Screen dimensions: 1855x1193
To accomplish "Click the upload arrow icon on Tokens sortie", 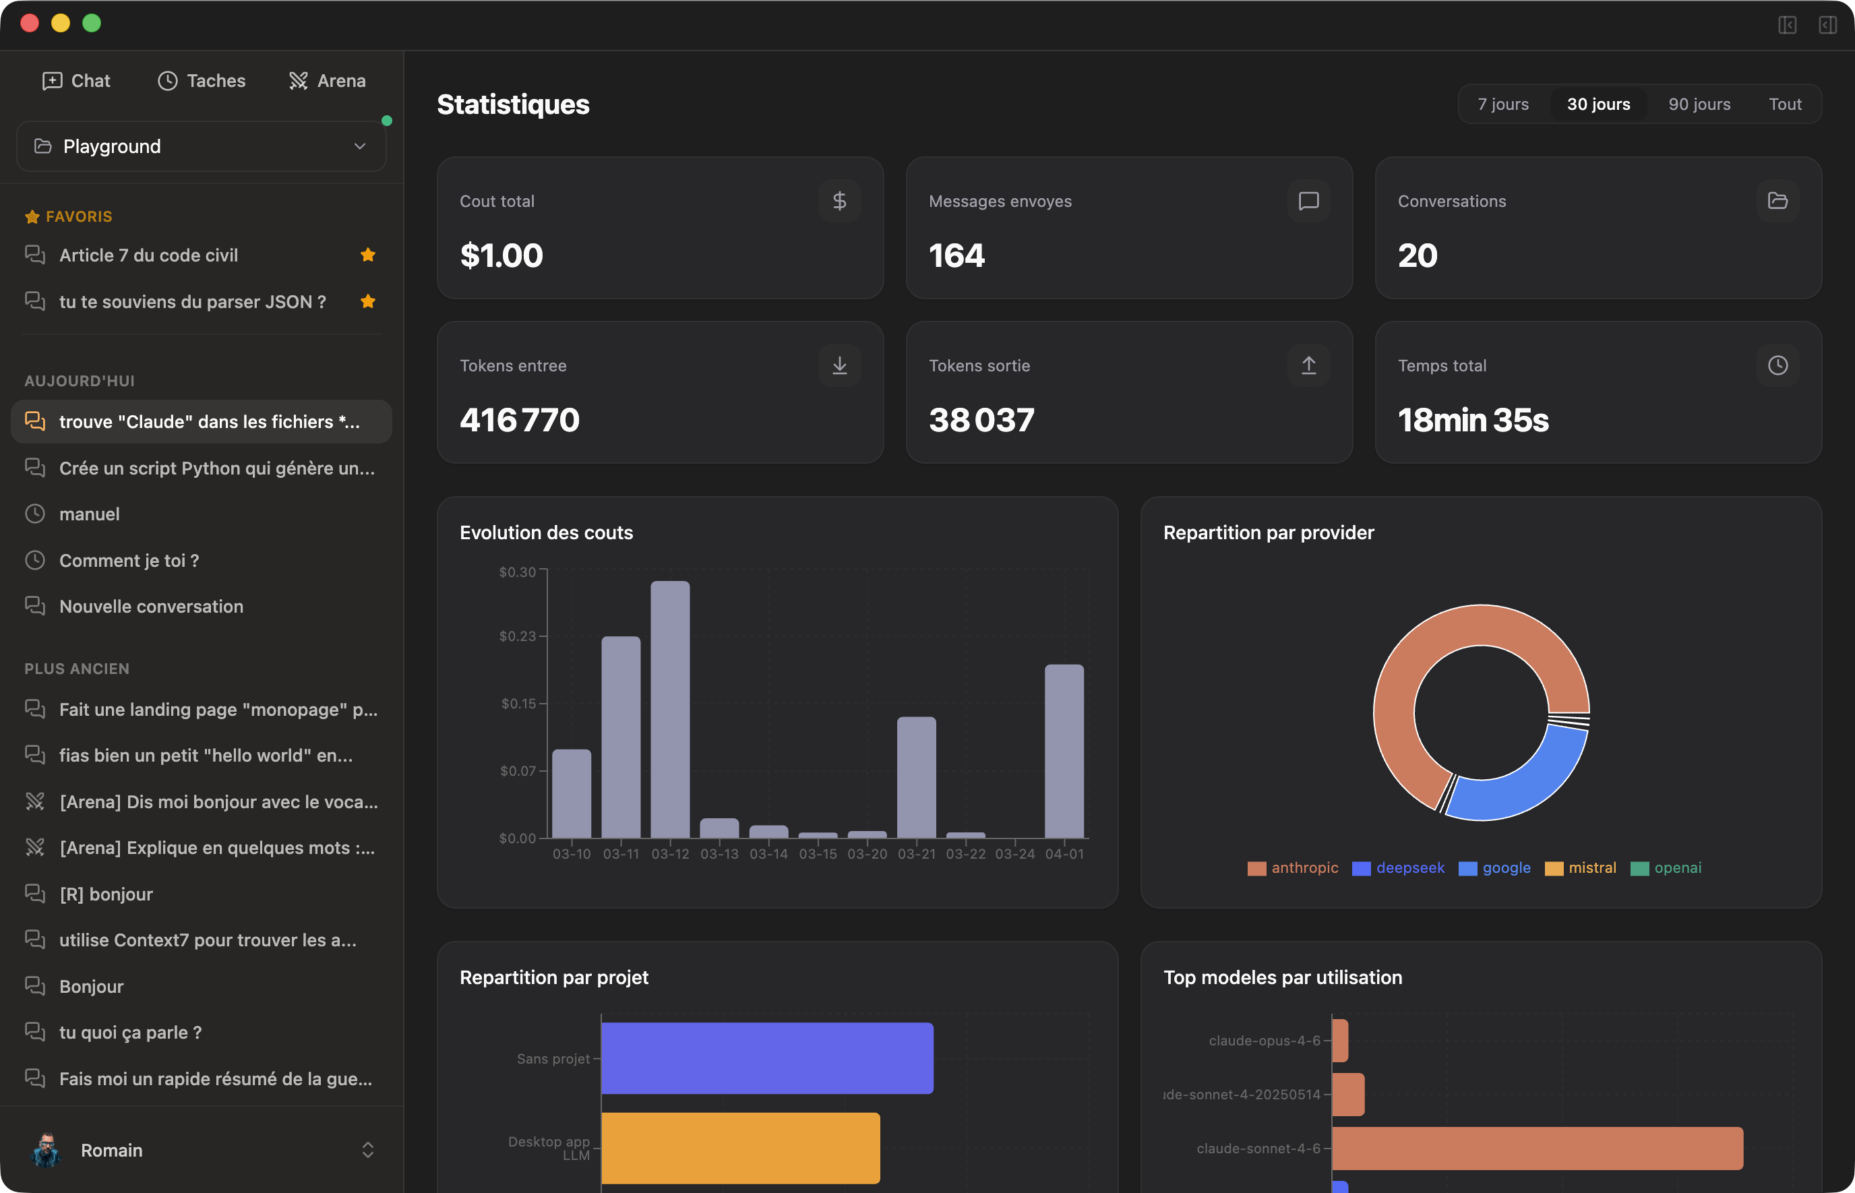I will [x=1308, y=365].
